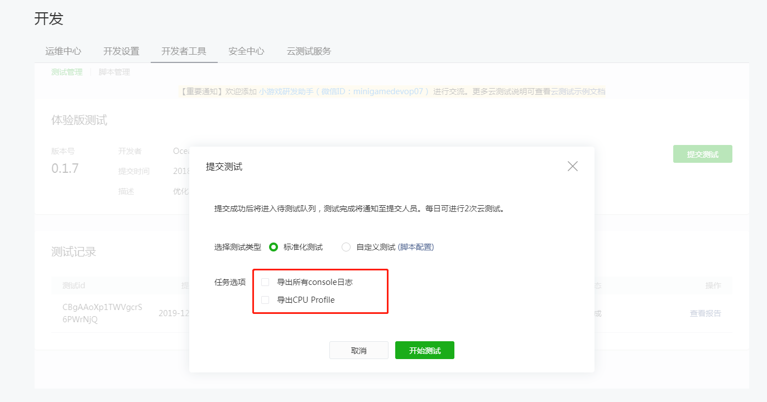Go to the 安全中心 tab

[246, 51]
